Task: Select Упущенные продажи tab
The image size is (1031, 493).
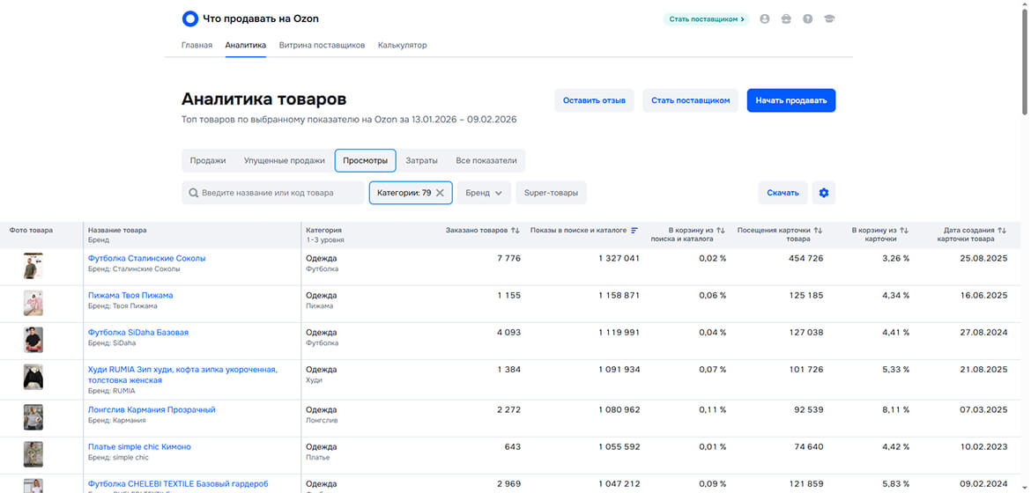Action: coord(284,160)
